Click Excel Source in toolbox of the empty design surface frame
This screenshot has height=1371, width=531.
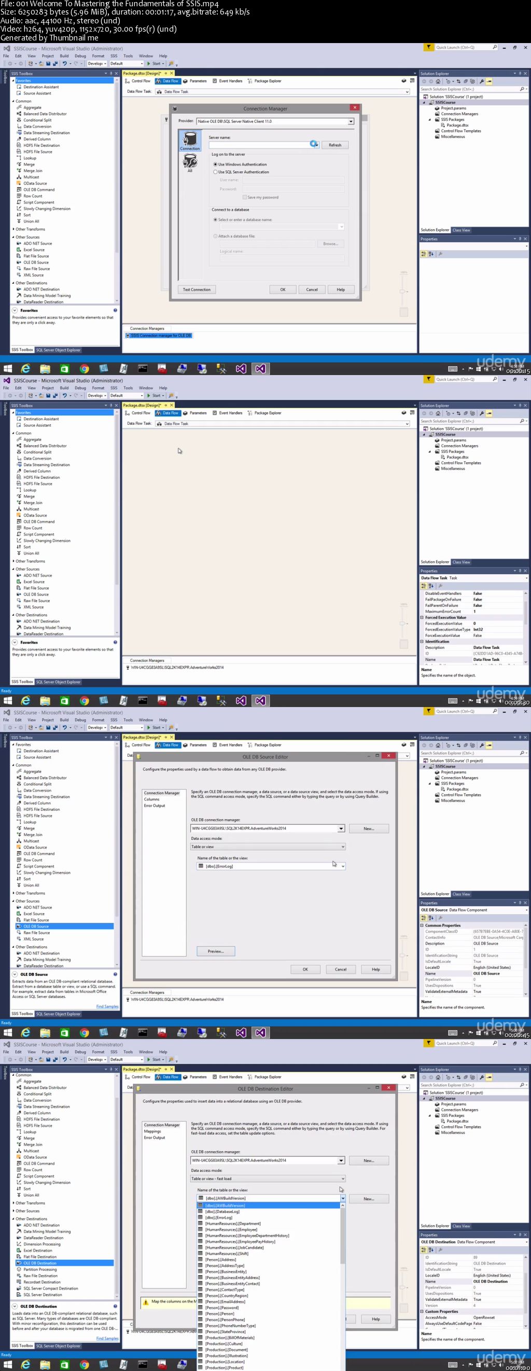point(34,581)
